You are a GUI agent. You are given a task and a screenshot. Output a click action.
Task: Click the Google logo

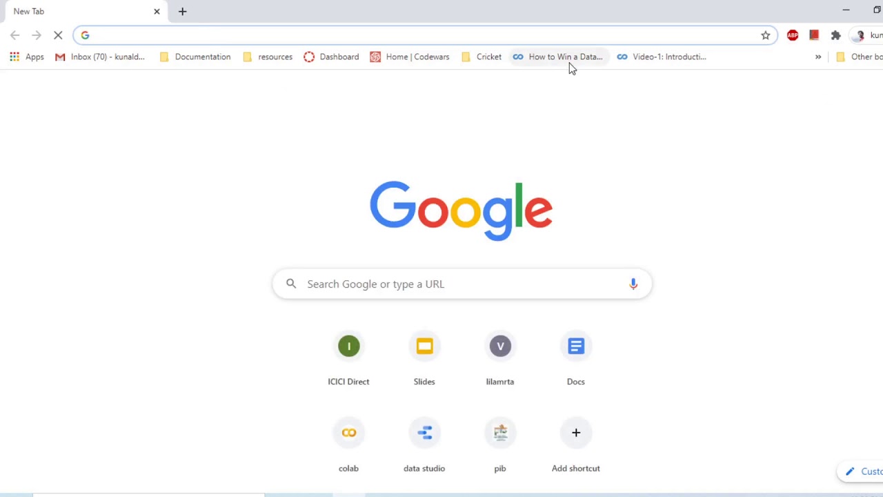(462, 211)
